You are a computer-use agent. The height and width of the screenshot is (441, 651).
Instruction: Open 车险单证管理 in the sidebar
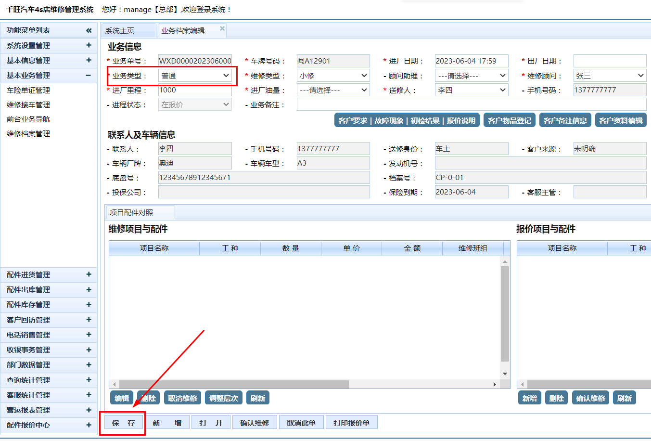coord(28,90)
